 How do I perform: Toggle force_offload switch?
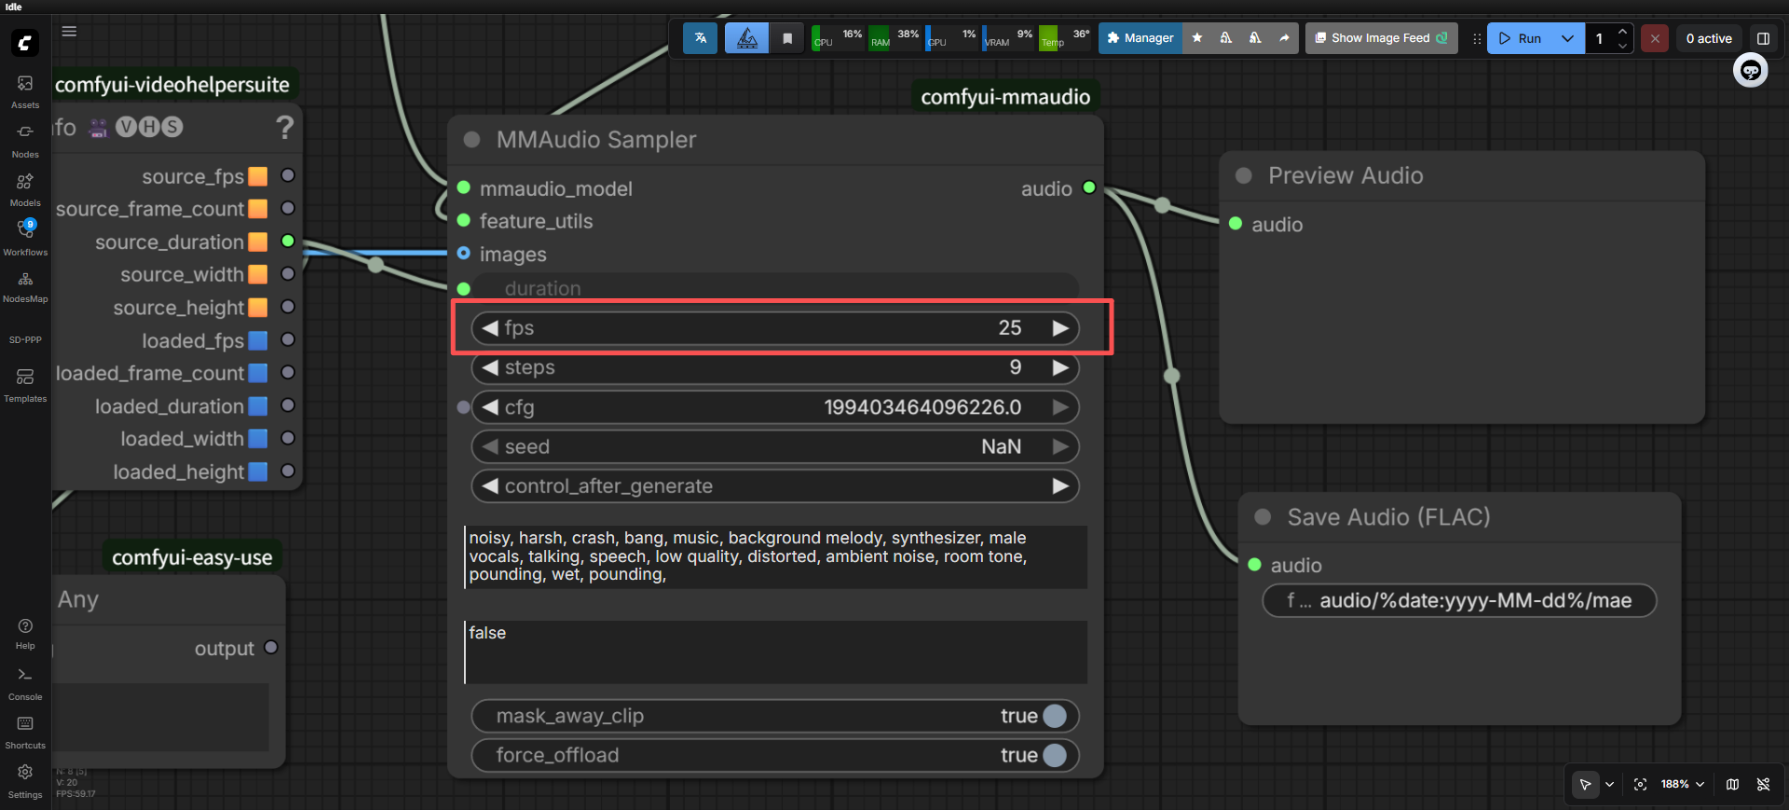pos(1055,755)
